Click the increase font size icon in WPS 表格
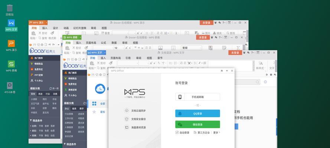330x148 pixels. point(127,48)
